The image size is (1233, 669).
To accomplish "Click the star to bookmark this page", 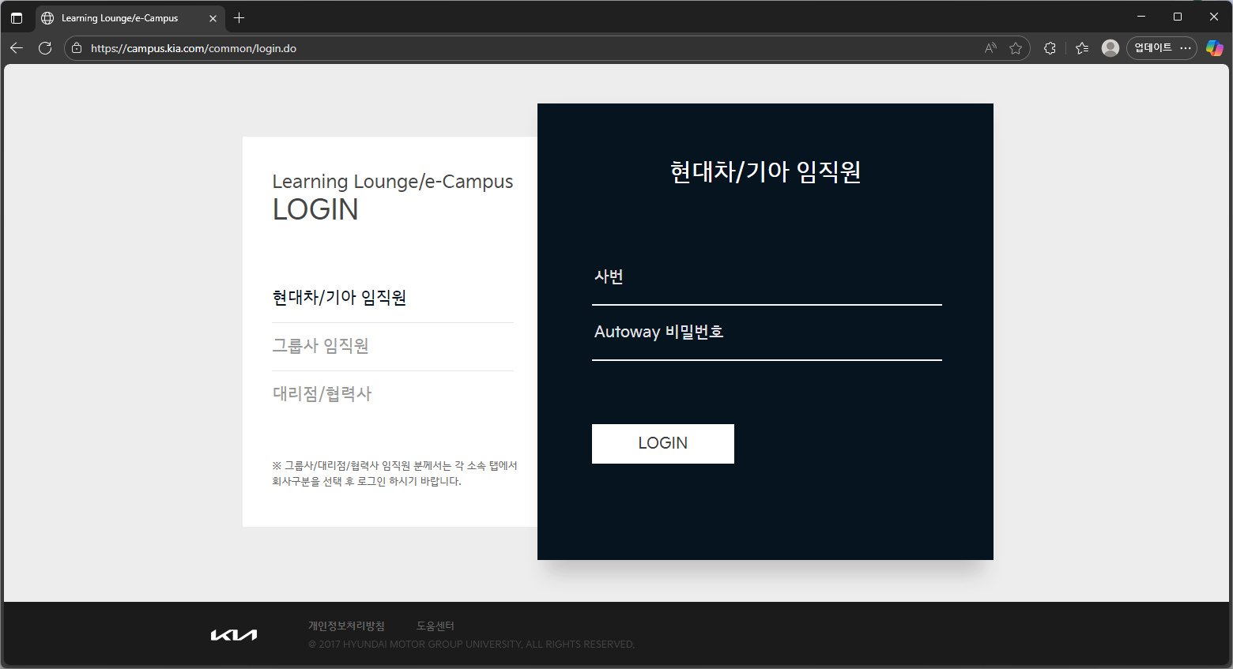I will (1016, 48).
